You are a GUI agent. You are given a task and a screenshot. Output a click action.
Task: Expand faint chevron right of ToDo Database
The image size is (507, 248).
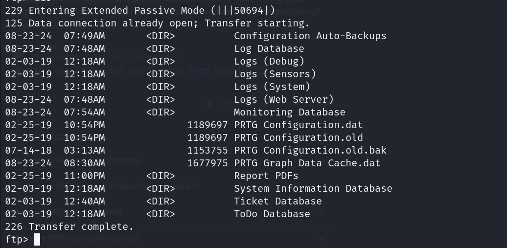[x=321, y=213]
